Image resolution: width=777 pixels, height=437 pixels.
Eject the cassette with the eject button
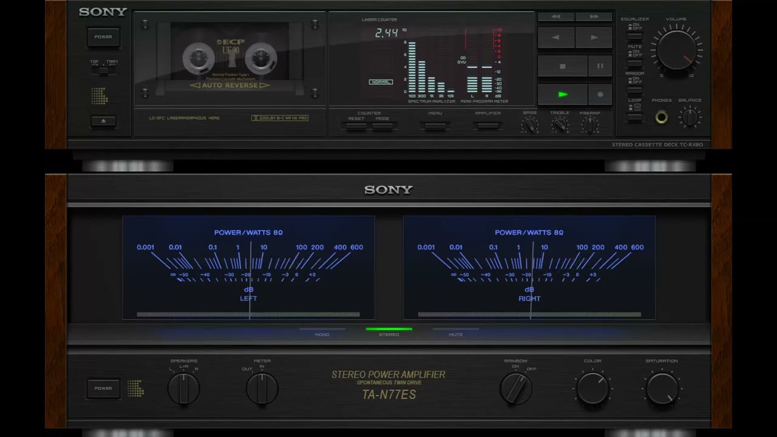coord(103,121)
